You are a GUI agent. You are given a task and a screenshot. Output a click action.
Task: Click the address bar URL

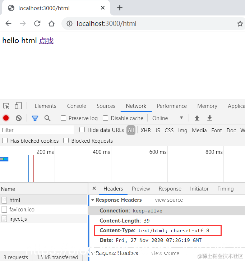click(x=106, y=24)
